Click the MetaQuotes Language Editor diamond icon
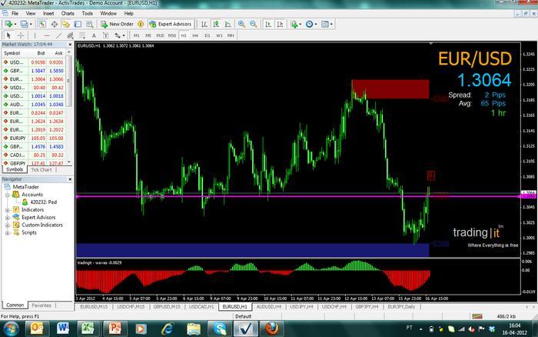This screenshot has height=337, width=538. click(x=141, y=24)
